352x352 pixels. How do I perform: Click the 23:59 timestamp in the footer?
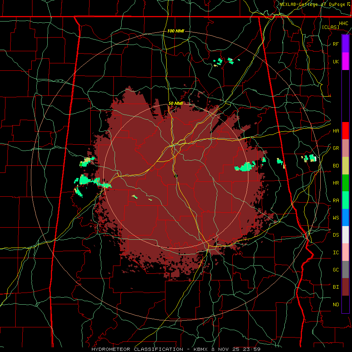click(x=252, y=349)
